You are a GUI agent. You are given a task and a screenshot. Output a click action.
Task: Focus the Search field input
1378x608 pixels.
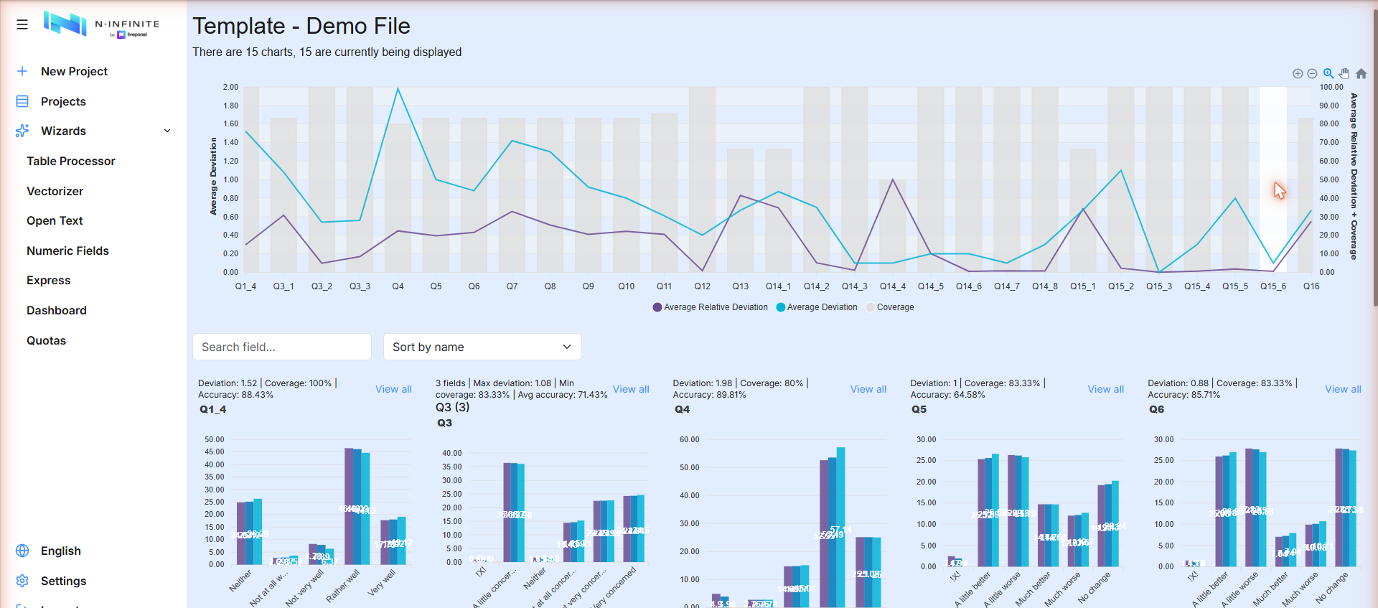282,347
